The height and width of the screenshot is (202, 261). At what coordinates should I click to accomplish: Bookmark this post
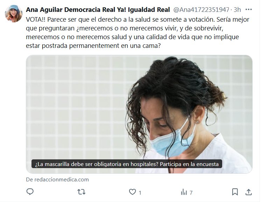(235, 192)
